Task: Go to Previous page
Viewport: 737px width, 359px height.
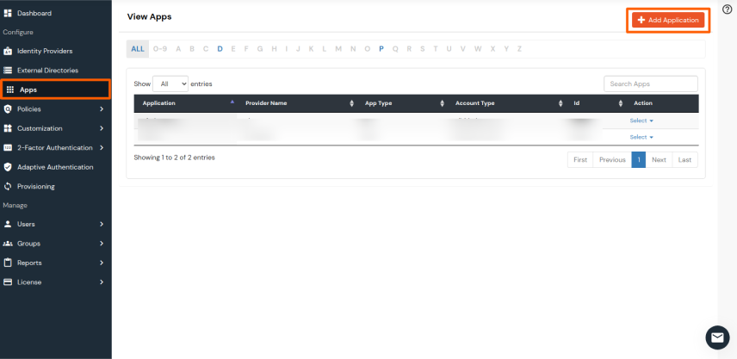Action: (612, 160)
